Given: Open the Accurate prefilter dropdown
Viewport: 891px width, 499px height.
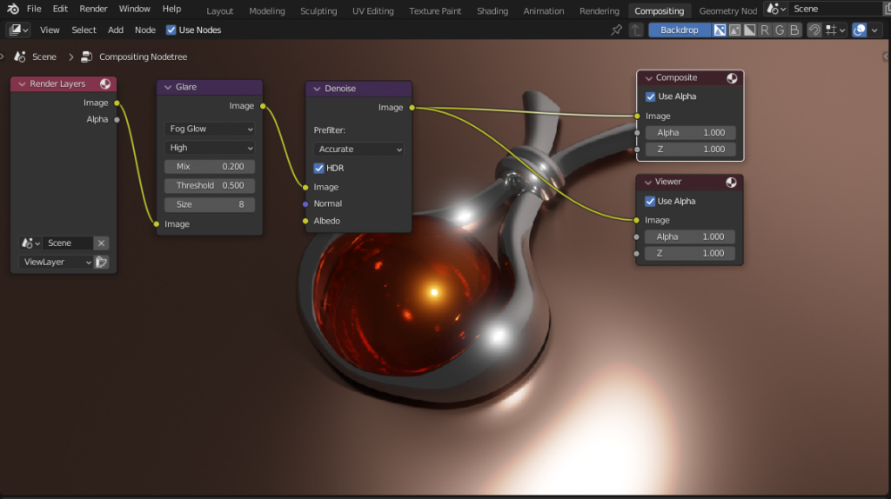Looking at the screenshot, I should [359, 150].
